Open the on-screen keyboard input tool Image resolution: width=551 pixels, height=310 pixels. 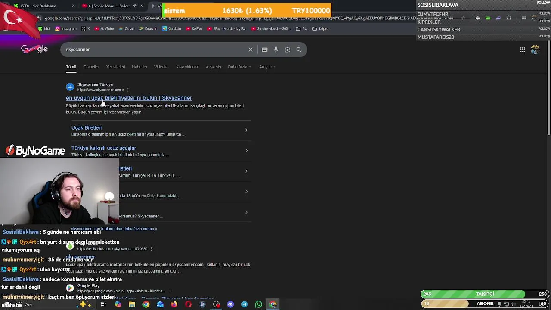pyautogui.click(x=265, y=50)
